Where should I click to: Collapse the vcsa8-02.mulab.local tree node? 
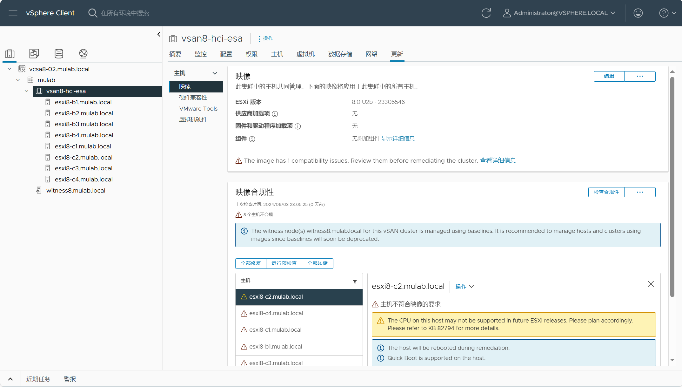point(10,69)
